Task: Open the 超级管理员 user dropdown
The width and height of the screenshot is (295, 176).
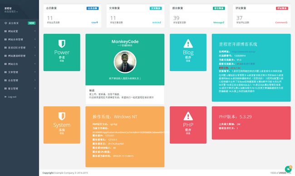Action: (x=11, y=12)
